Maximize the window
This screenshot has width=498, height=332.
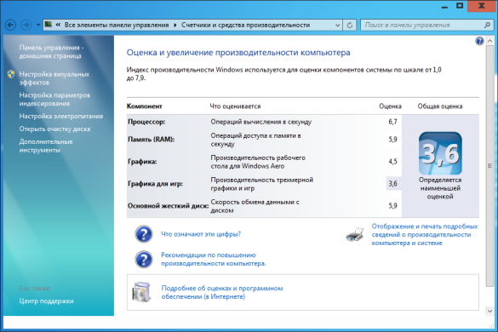point(460,6)
